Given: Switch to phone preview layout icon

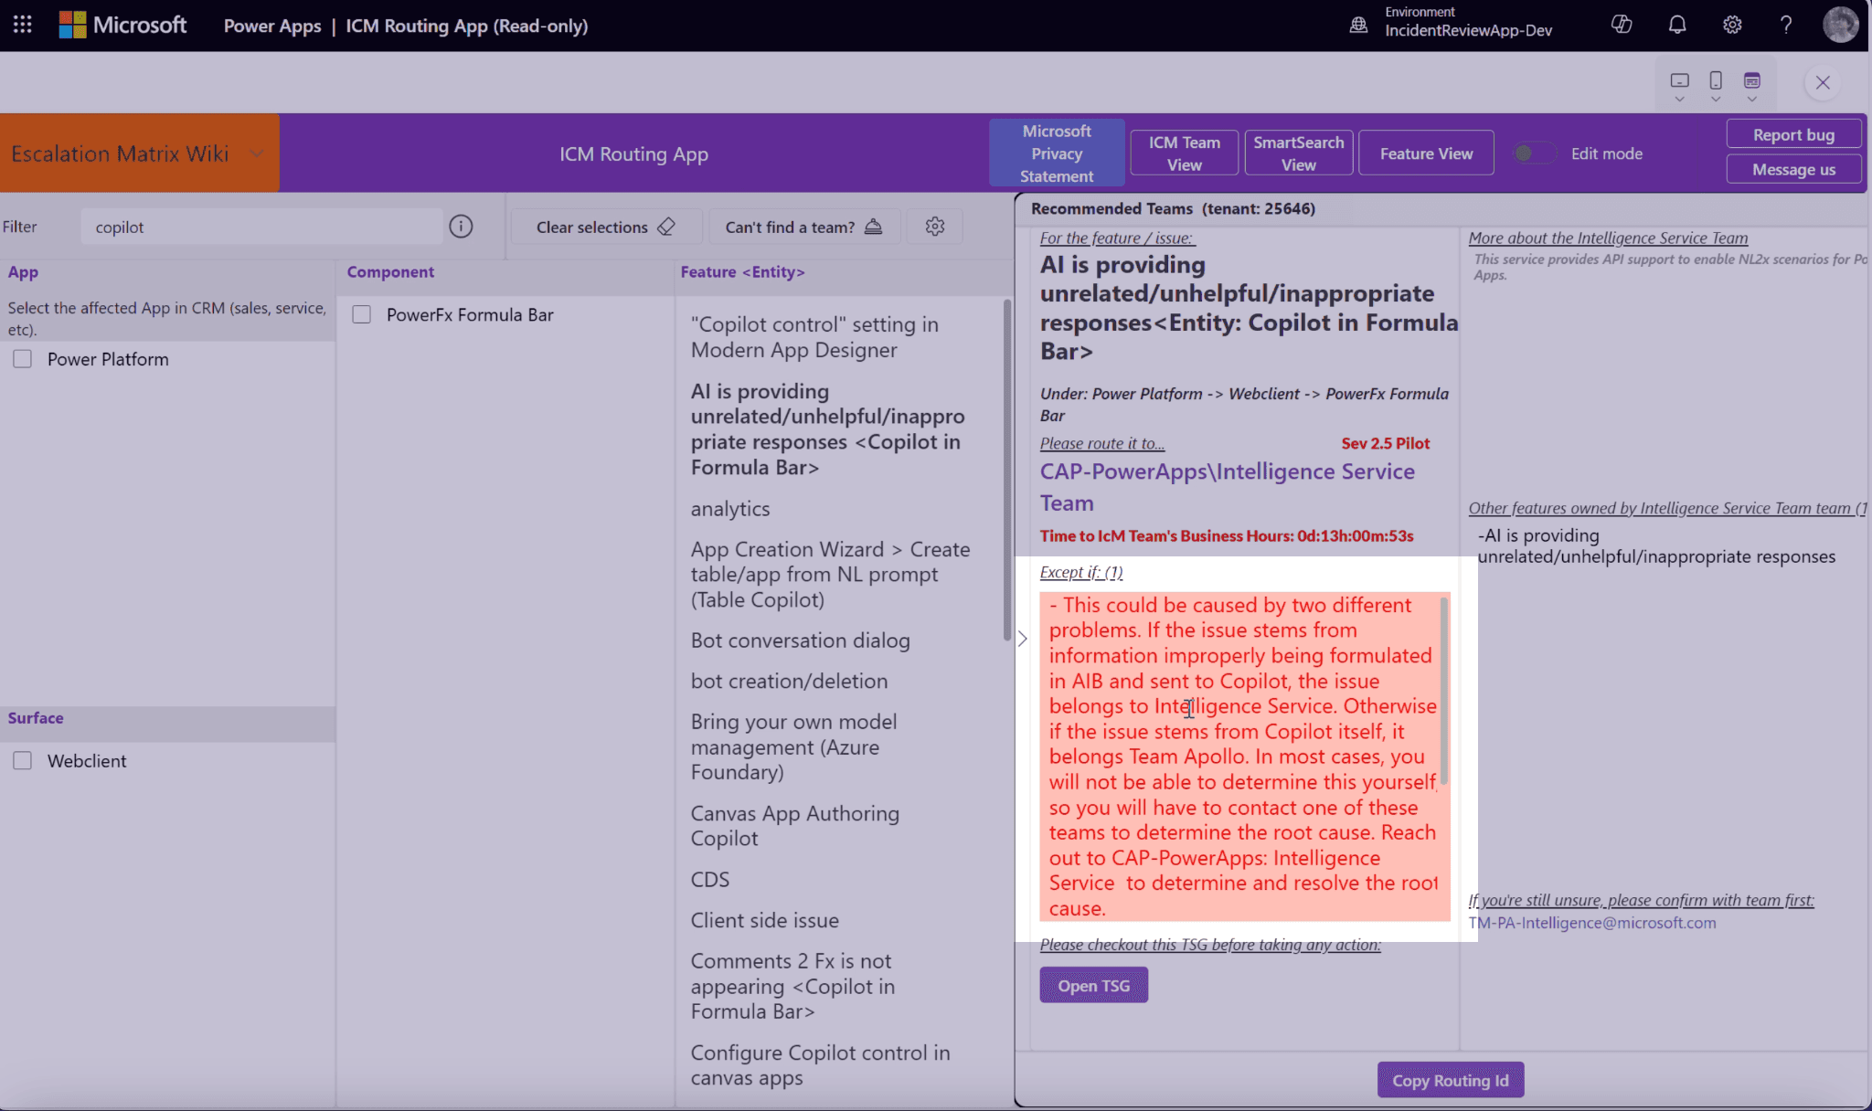Looking at the screenshot, I should click(1716, 80).
